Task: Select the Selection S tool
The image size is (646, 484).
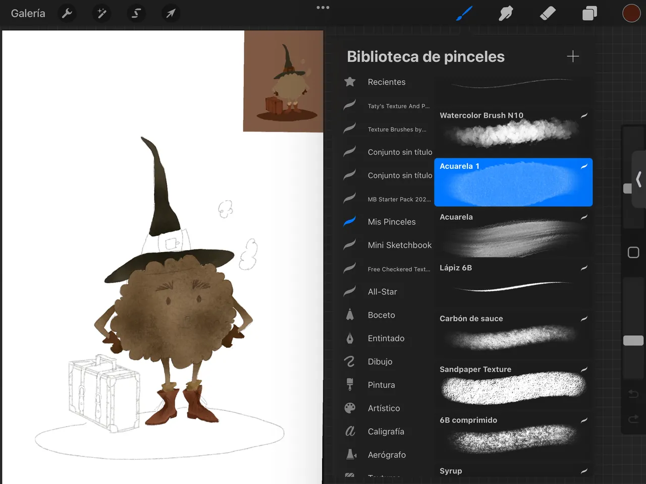Action: coord(136,13)
